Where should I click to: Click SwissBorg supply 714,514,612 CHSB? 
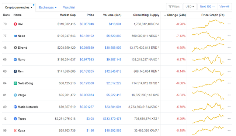145,83
